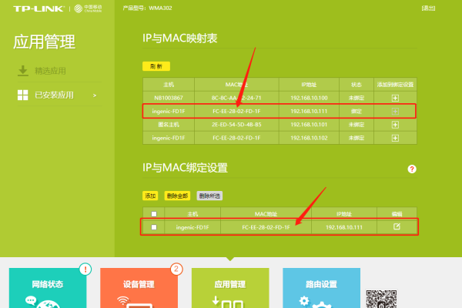Click the QR code image

coord(381,299)
